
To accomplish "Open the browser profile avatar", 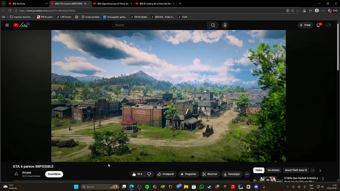I will point(317,11).
